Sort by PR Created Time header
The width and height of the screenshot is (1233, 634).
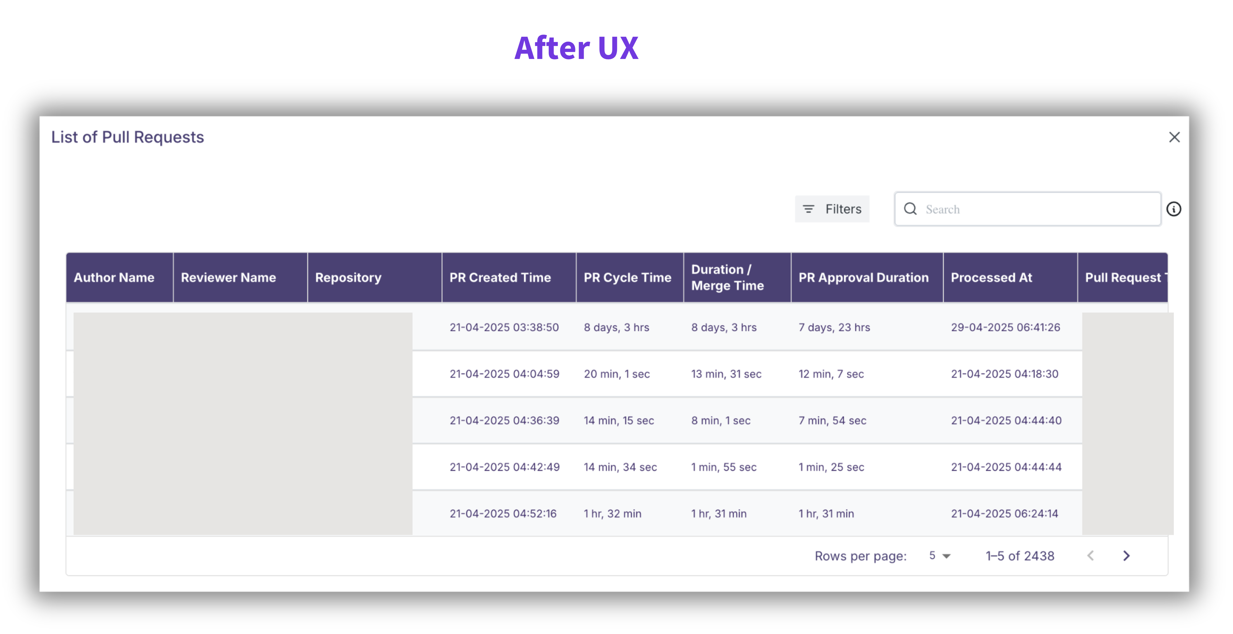coord(500,278)
